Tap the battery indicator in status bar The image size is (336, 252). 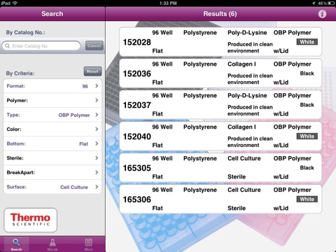(331, 3)
